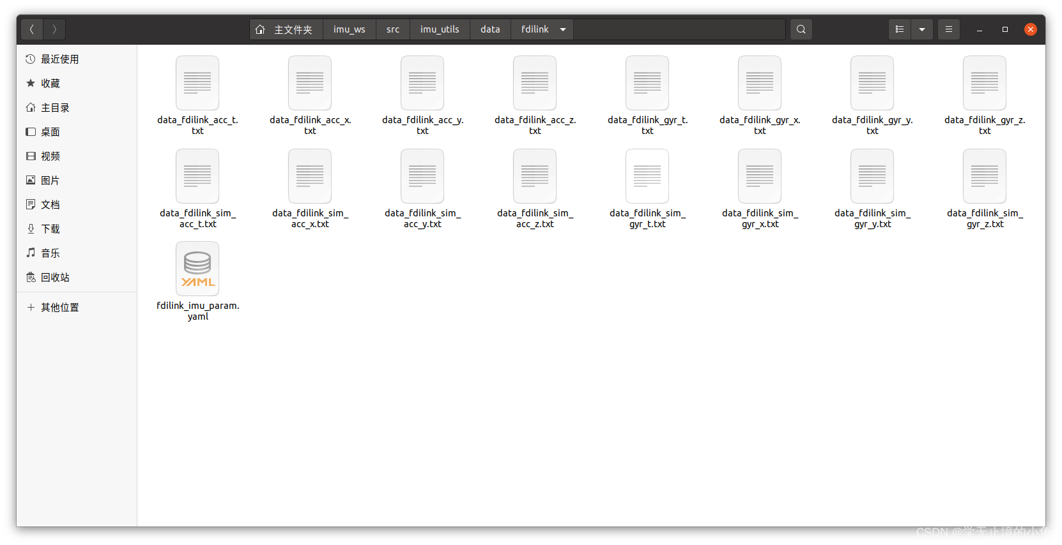
Task: Close the file manager window
Action: point(1031,29)
